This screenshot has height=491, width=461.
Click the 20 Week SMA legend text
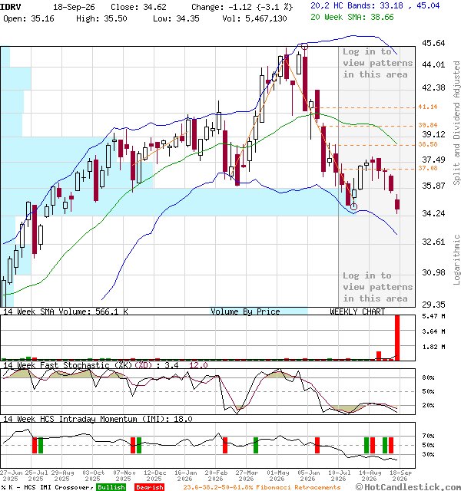[x=352, y=17]
